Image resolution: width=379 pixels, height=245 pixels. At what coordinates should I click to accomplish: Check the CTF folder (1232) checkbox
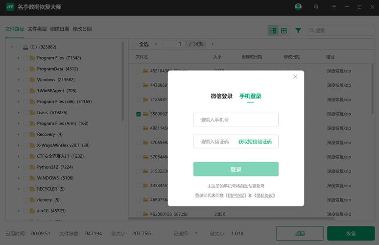[25, 156]
